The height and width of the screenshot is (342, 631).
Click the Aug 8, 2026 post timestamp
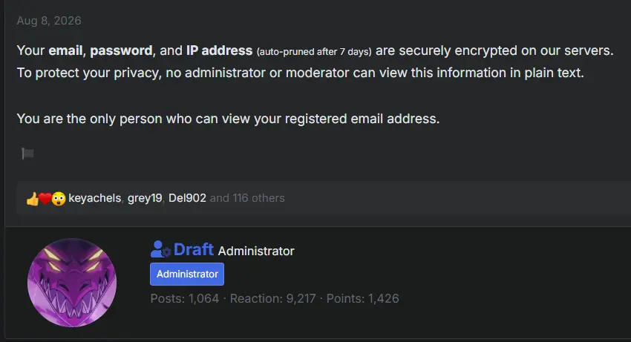[x=49, y=21]
